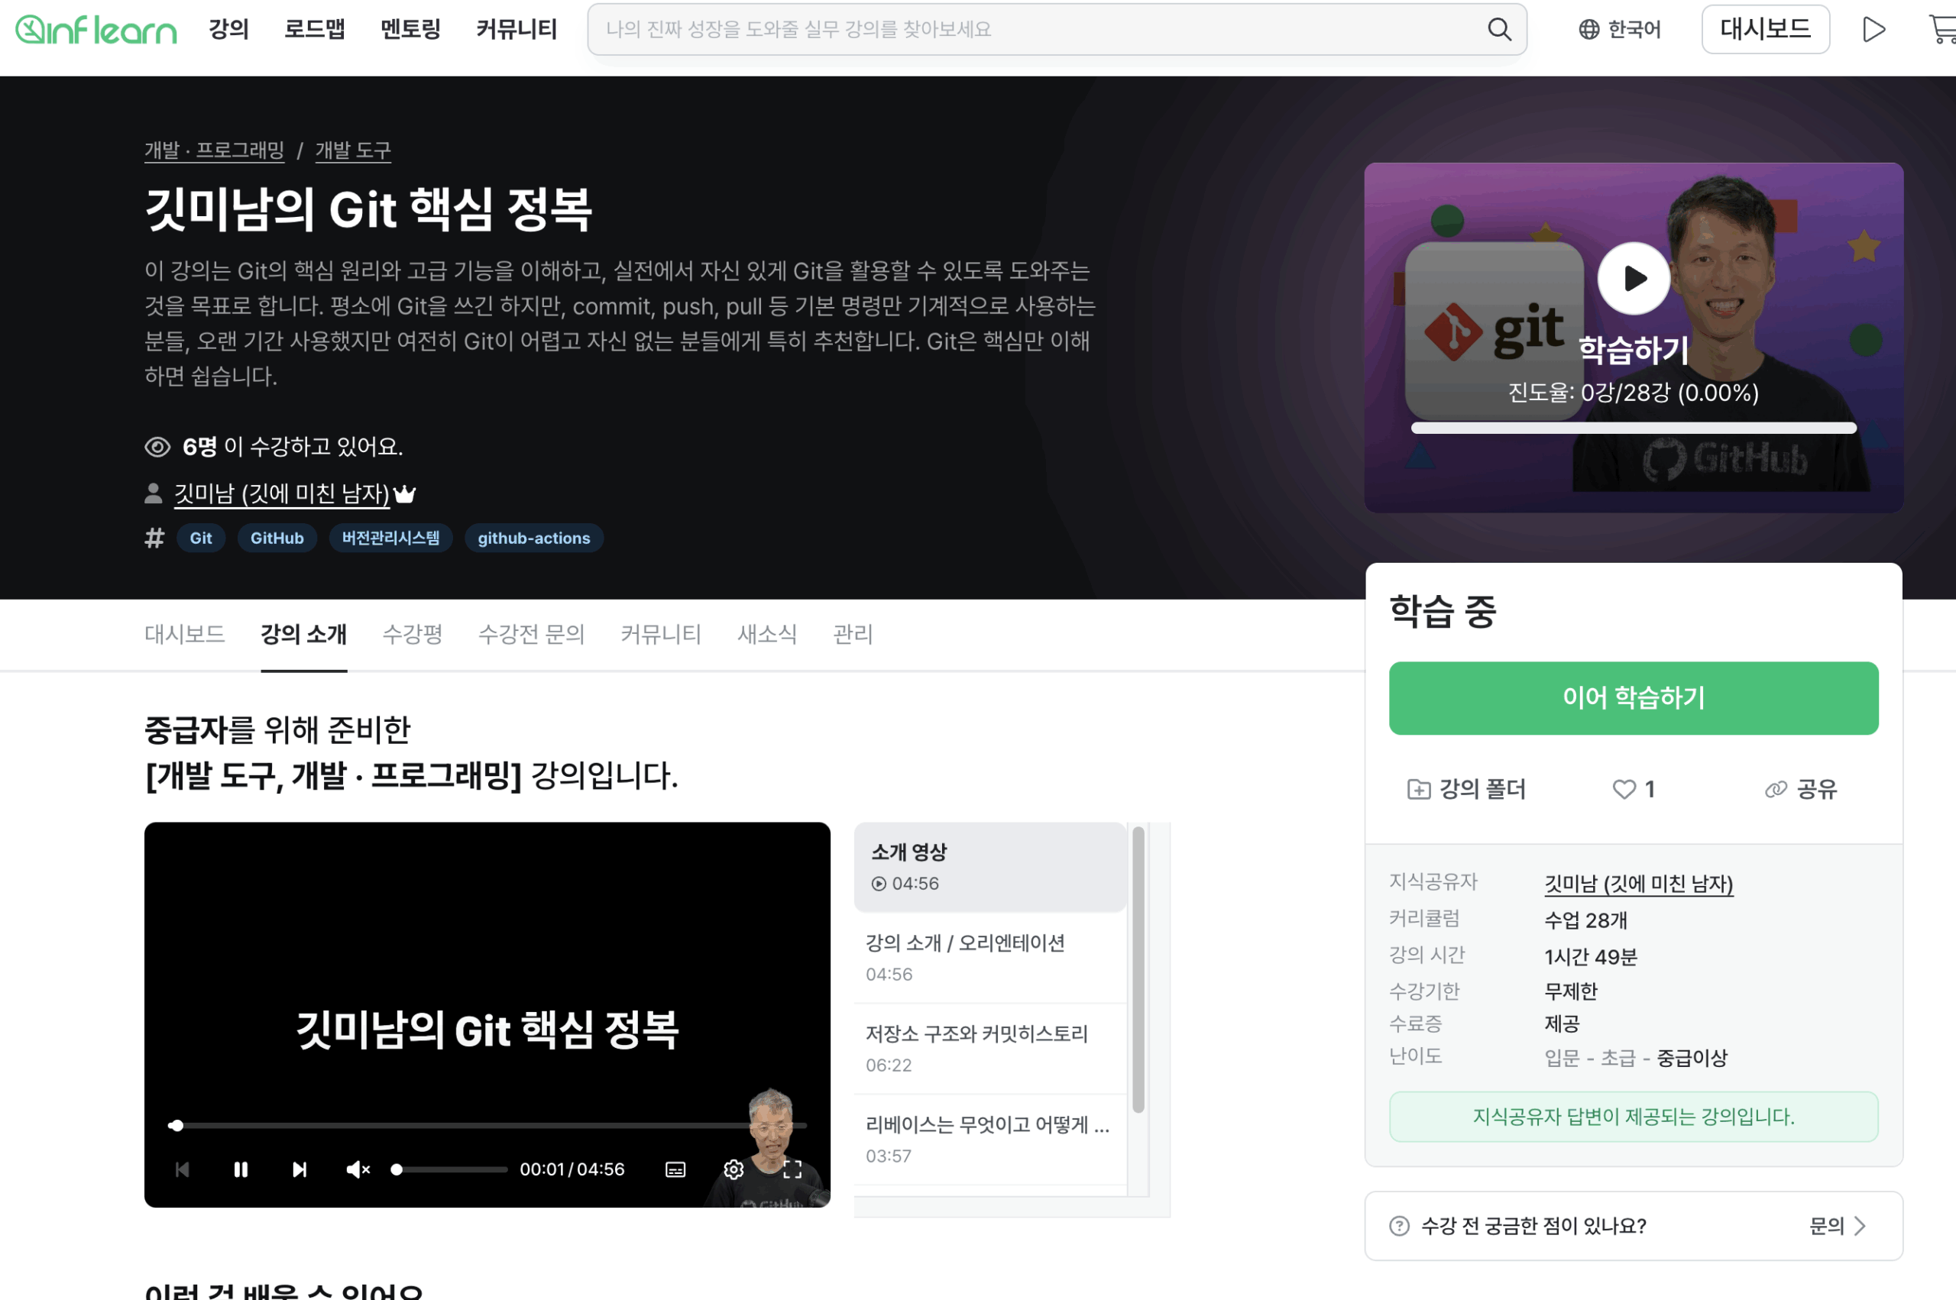Select the Git tag
Image resolution: width=1956 pixels, height=1300 pixels.
tap(201, 538)
